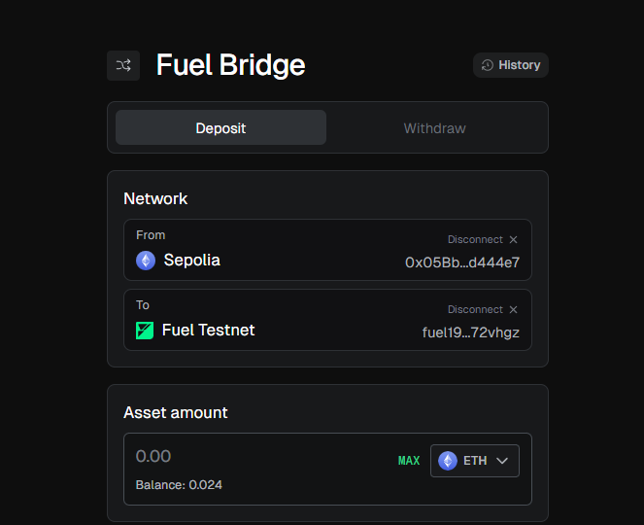Click the ETH token icon in the asset selector

(448, 461)
